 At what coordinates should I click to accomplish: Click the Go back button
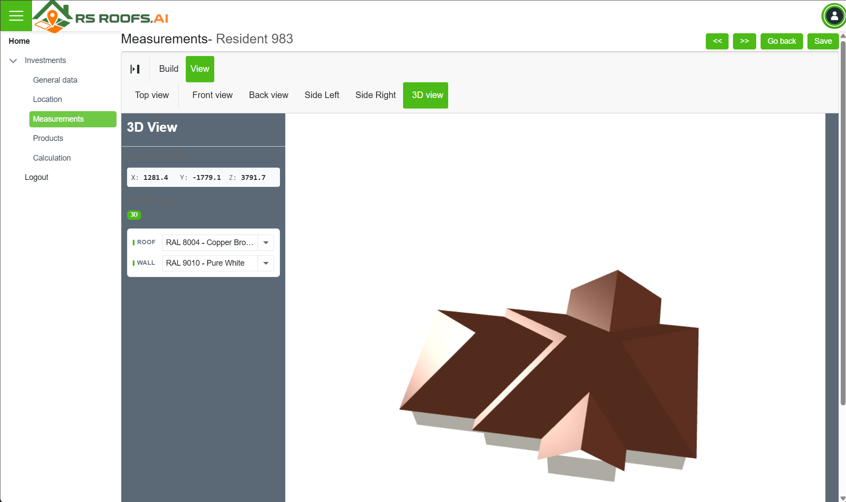click(782, 41)
